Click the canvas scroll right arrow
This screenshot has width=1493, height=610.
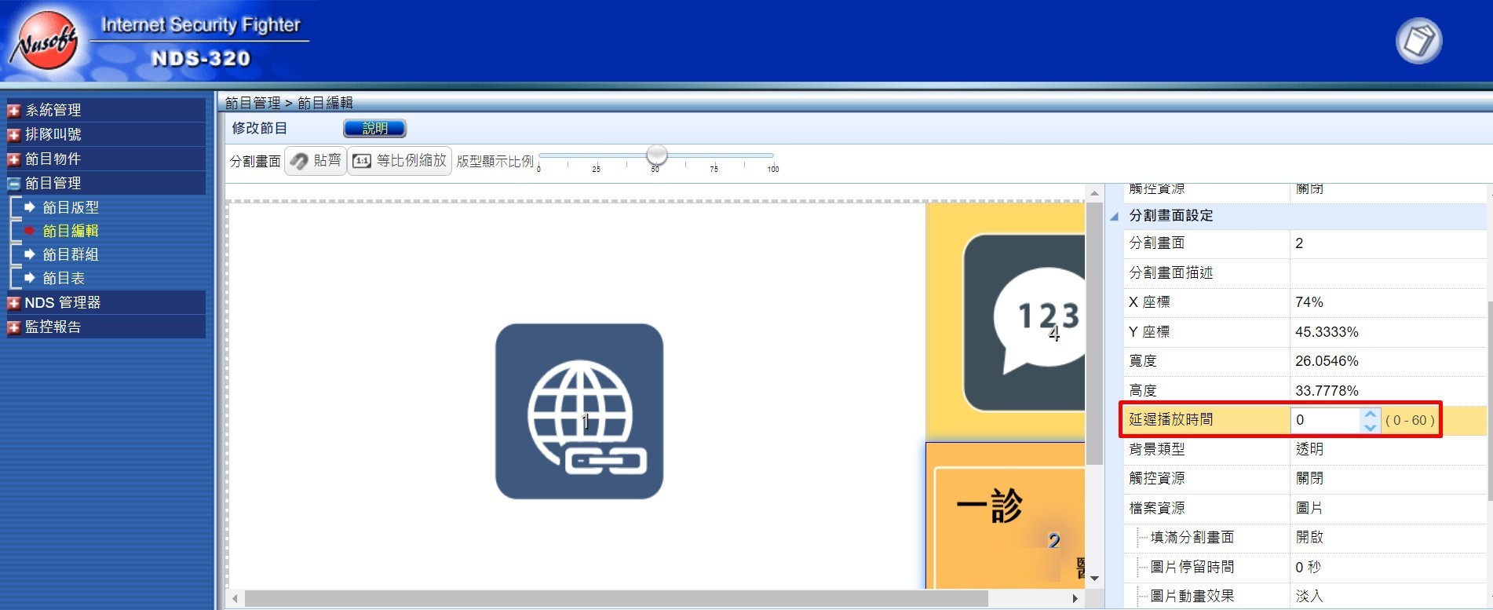click(1075, 598)
